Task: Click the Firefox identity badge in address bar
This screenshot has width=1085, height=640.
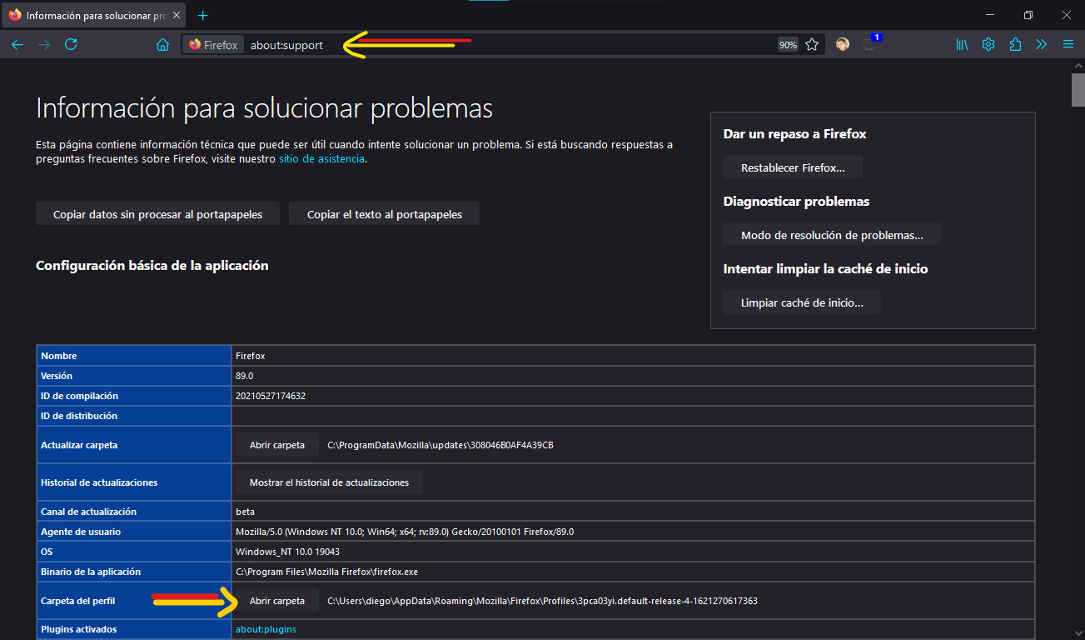Action: [x=213, y=45]
